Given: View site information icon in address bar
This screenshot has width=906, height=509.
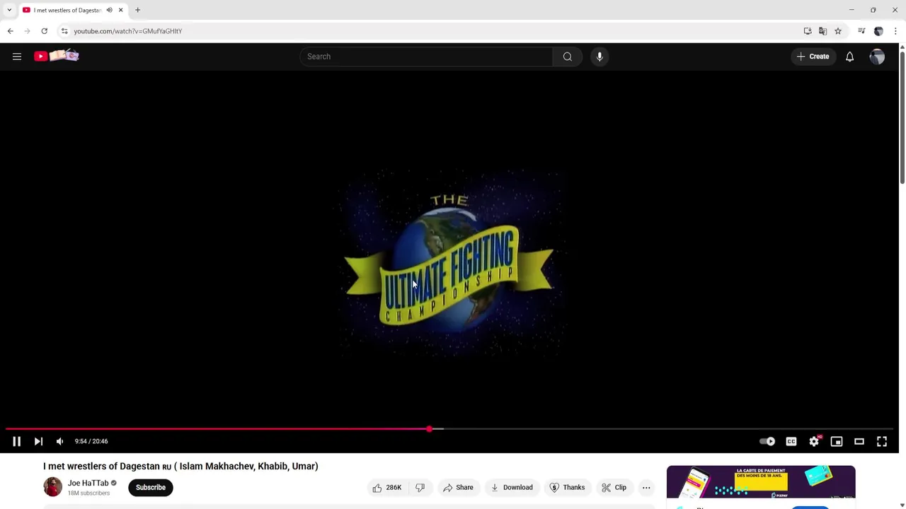Looking at the screenshot, I should (x=64, y=31).
